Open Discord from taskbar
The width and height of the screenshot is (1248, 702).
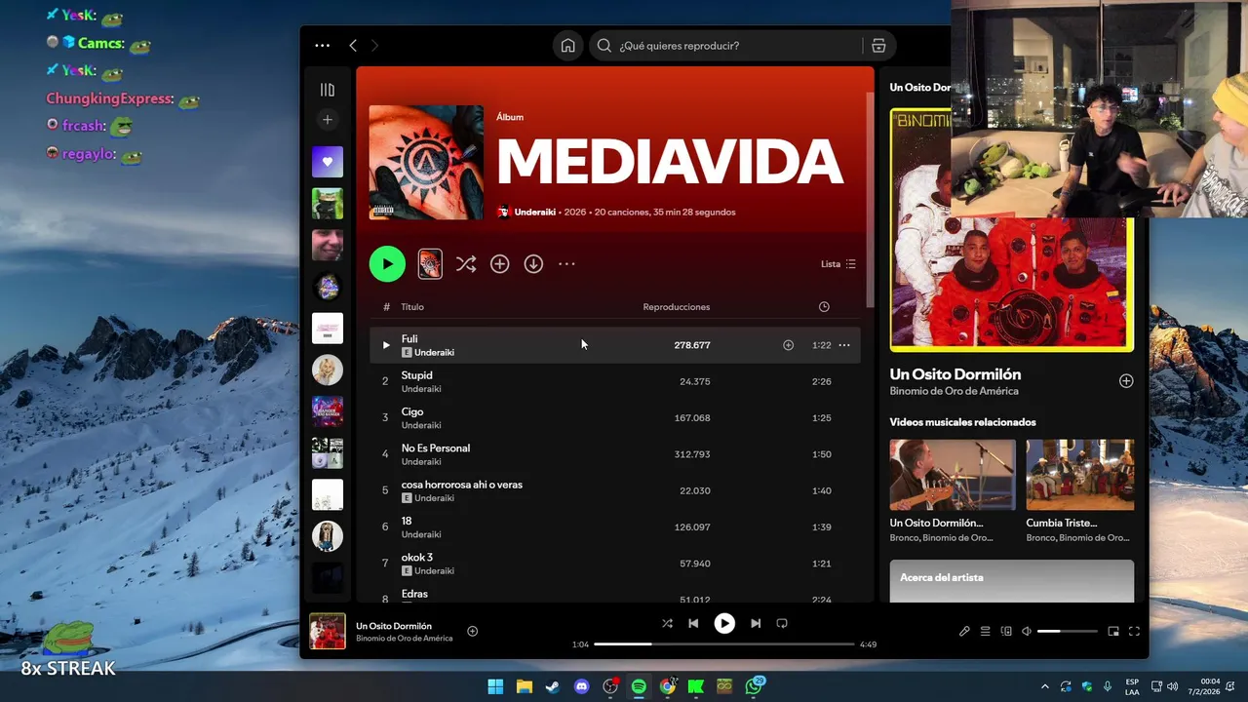pyautogui.click(x=582, y=686)
